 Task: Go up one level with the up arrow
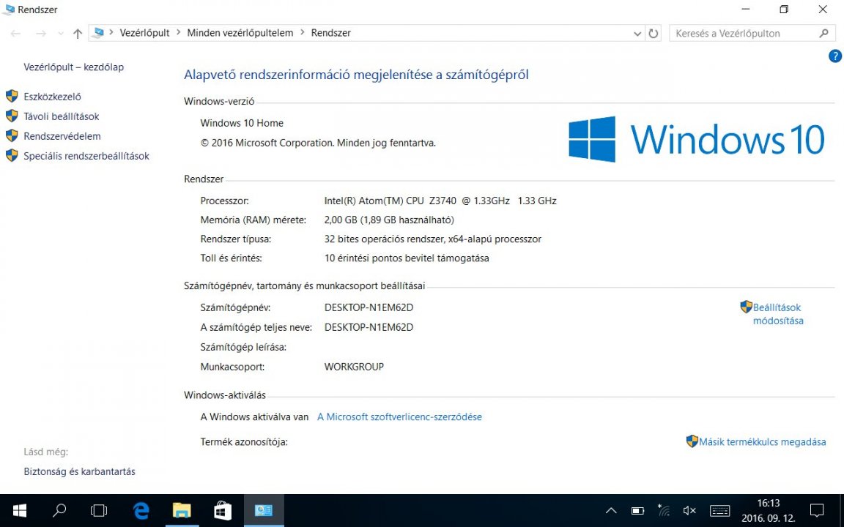78,34
